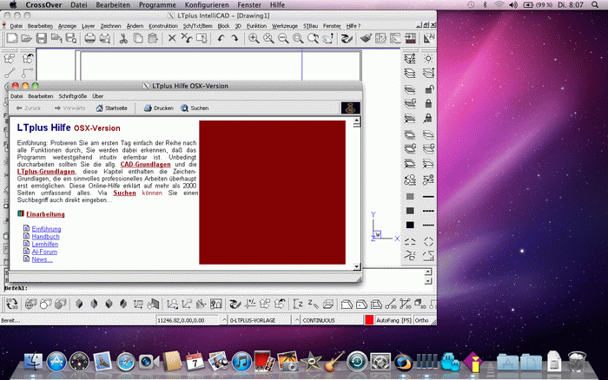Open print preview icon next to printer
The width and height of the screenshot is (608, 380).
click(105, 38)
